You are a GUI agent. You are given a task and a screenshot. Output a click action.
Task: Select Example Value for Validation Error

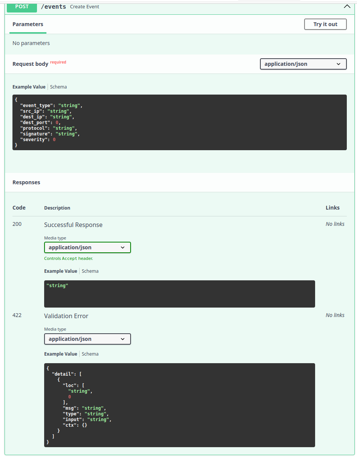[61, 354]
